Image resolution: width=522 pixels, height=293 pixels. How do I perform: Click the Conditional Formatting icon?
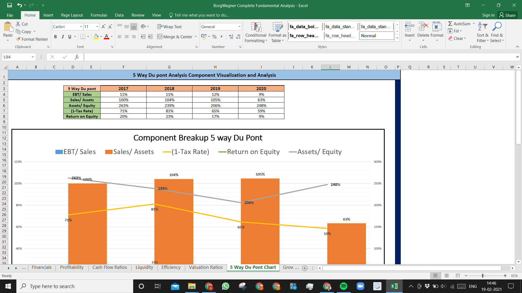click(x=256, y=27)
